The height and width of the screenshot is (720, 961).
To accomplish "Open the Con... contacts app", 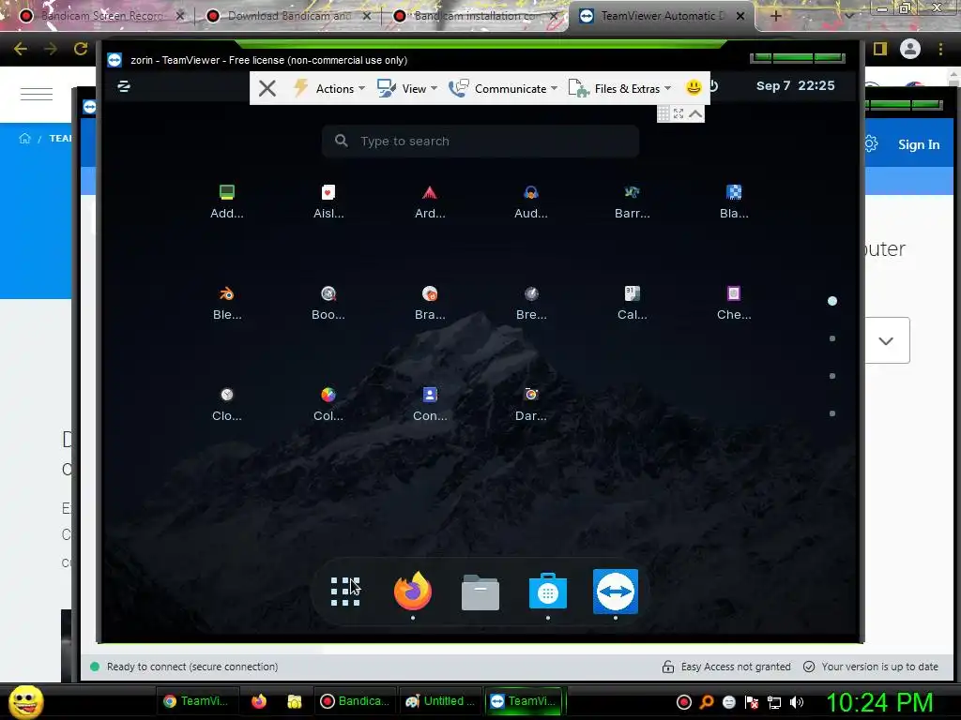I will pyautogui.click(x=430, y=403).
